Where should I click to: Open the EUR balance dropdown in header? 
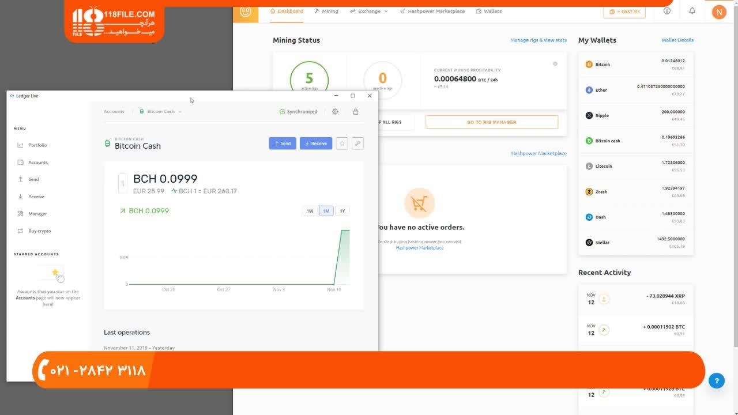click(624, 12)
